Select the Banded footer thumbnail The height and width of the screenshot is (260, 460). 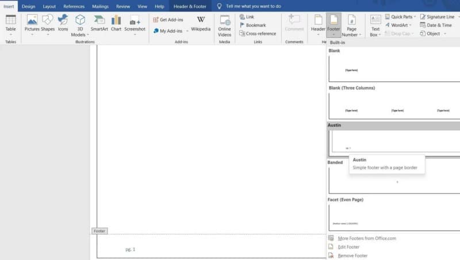[394, 180]
